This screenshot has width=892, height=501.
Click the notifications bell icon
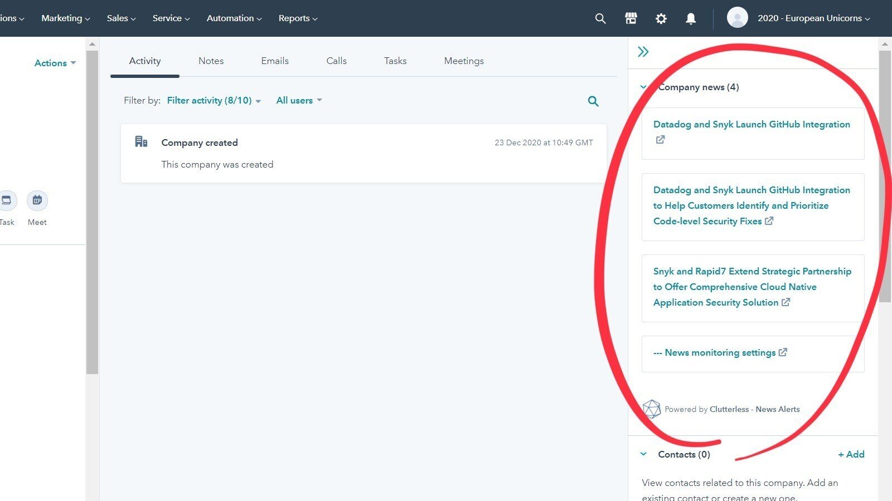point(690,18)
